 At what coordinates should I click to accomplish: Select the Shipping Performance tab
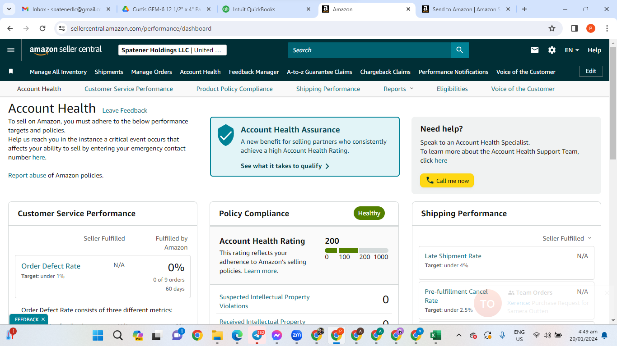tap(328, 89)
